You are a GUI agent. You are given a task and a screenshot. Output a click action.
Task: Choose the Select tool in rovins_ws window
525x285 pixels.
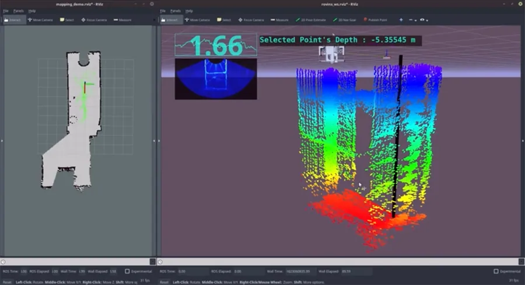[224, 20]
